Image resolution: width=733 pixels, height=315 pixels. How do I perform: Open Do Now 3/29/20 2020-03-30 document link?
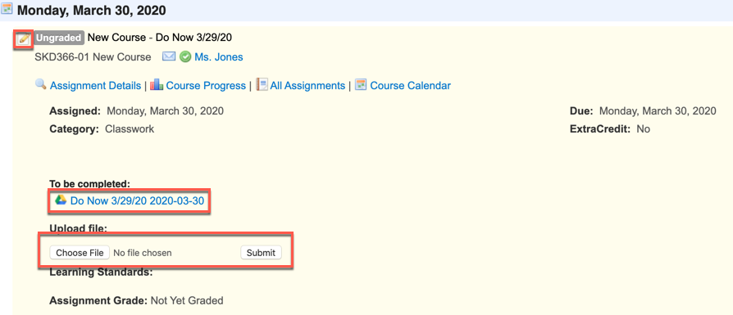pos(137,200)
